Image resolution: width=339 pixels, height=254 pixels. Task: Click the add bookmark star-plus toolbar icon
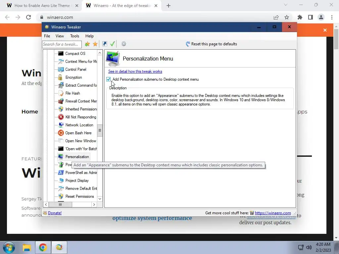tap(87, 44)
